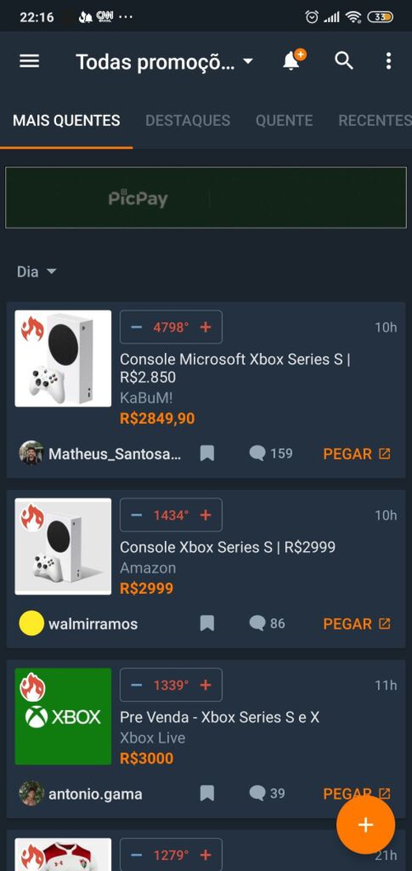Screen dimensions: 412x871
Task: Open comments on KaBuM Xbox deal
Action: pyautogui.click(x=271, y=454)
